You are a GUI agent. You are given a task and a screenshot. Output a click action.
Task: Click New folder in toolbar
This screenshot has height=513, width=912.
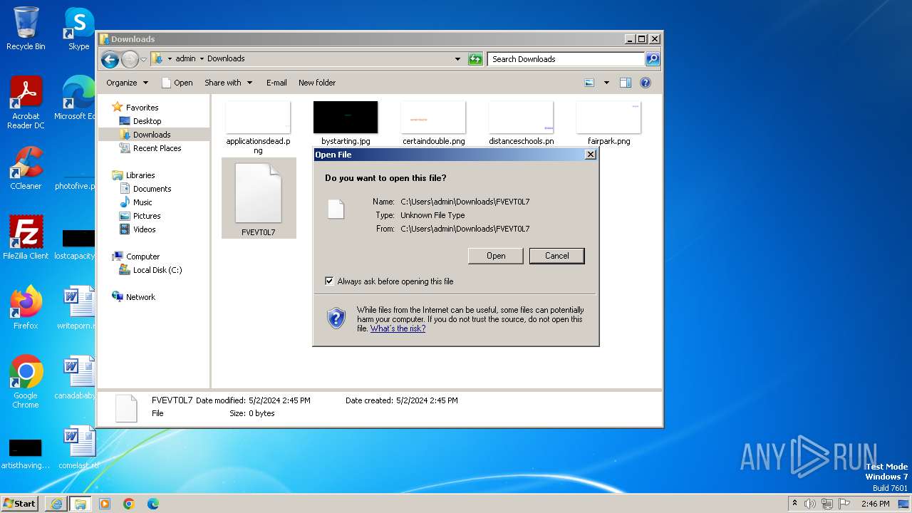point(317,83)
